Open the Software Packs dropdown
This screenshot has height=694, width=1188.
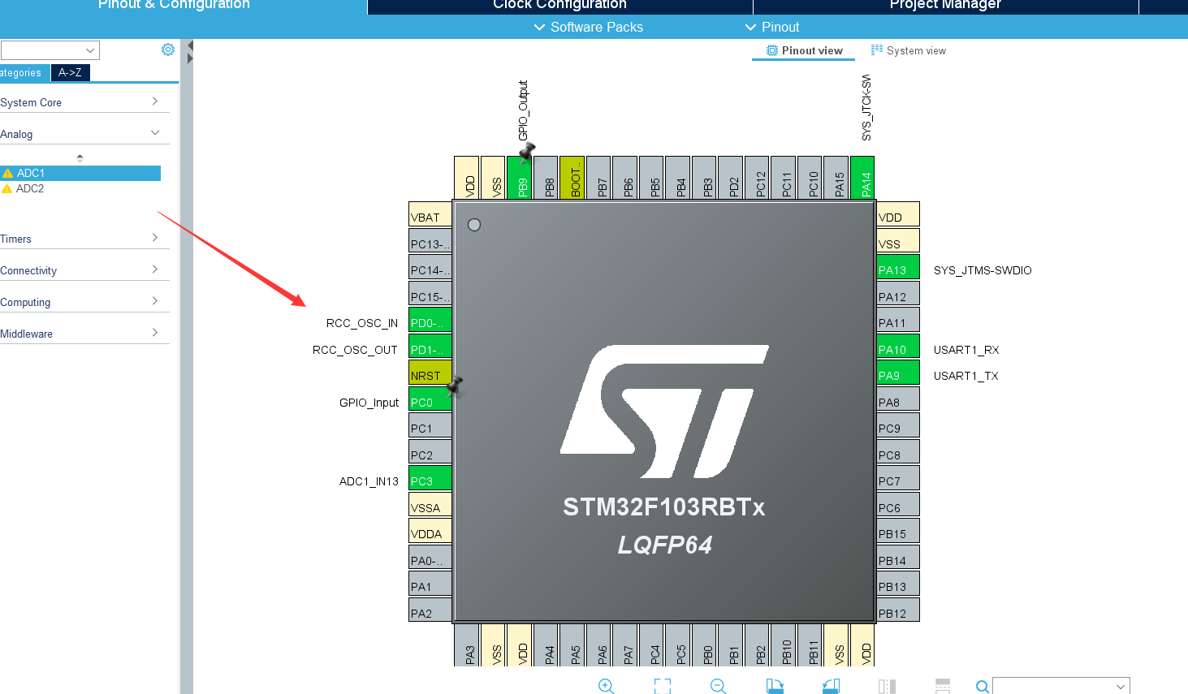click(589, 28)
